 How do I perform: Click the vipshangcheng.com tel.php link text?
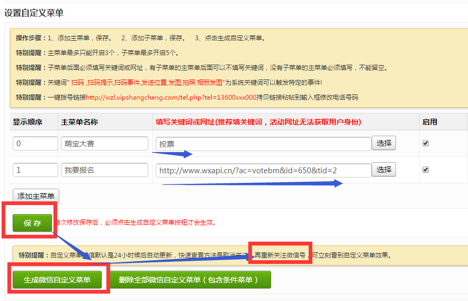[x=171, y=98]
